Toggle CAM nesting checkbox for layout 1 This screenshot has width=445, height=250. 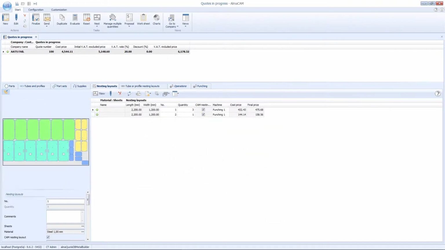click(x=203, y=110)
